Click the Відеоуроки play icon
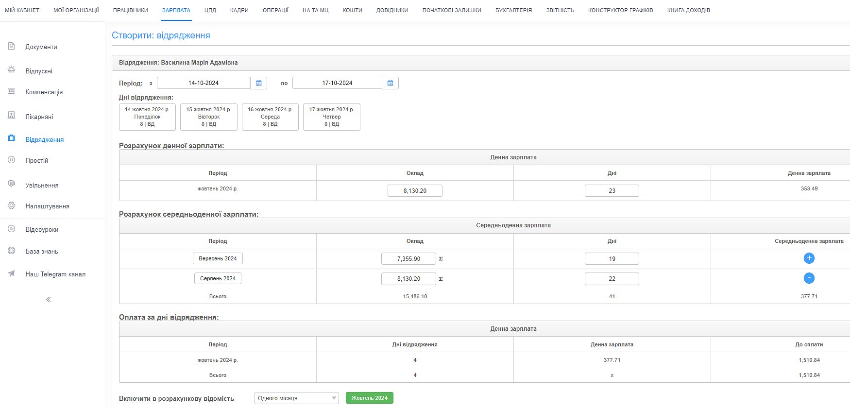Viewport: 850px width, 409px height. (12, 229)
